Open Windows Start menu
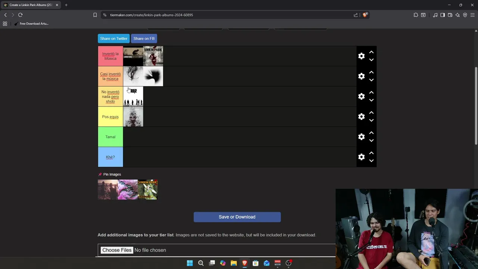 (190, 263)
